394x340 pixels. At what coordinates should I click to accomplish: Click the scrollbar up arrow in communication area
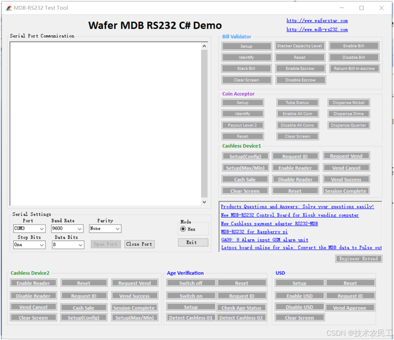(x=204, y=45)
